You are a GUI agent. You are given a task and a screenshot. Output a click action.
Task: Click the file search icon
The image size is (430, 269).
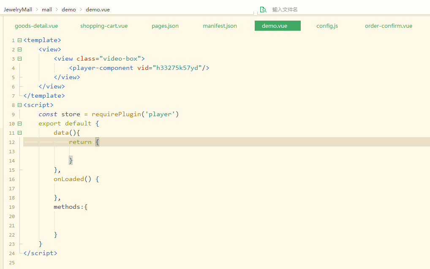click(x=263, y=10)
